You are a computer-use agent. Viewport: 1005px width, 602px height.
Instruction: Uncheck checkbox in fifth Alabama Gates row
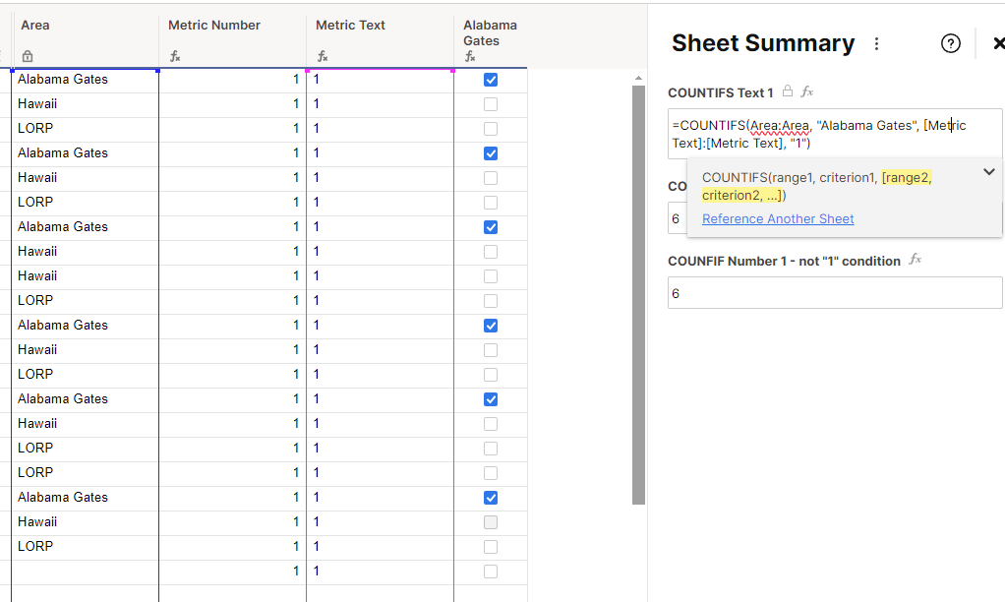pyautogui.click(x=491, y=399)
